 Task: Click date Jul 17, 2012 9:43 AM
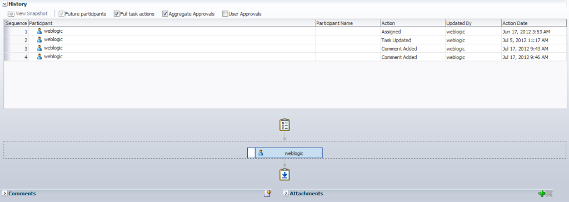pyautogui.click(x=525, y=49)
